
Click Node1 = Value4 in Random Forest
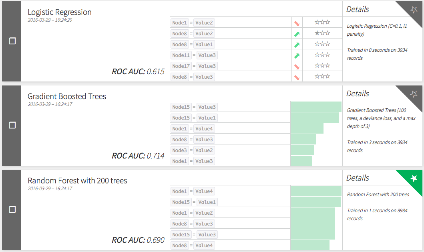pos(193,191)
